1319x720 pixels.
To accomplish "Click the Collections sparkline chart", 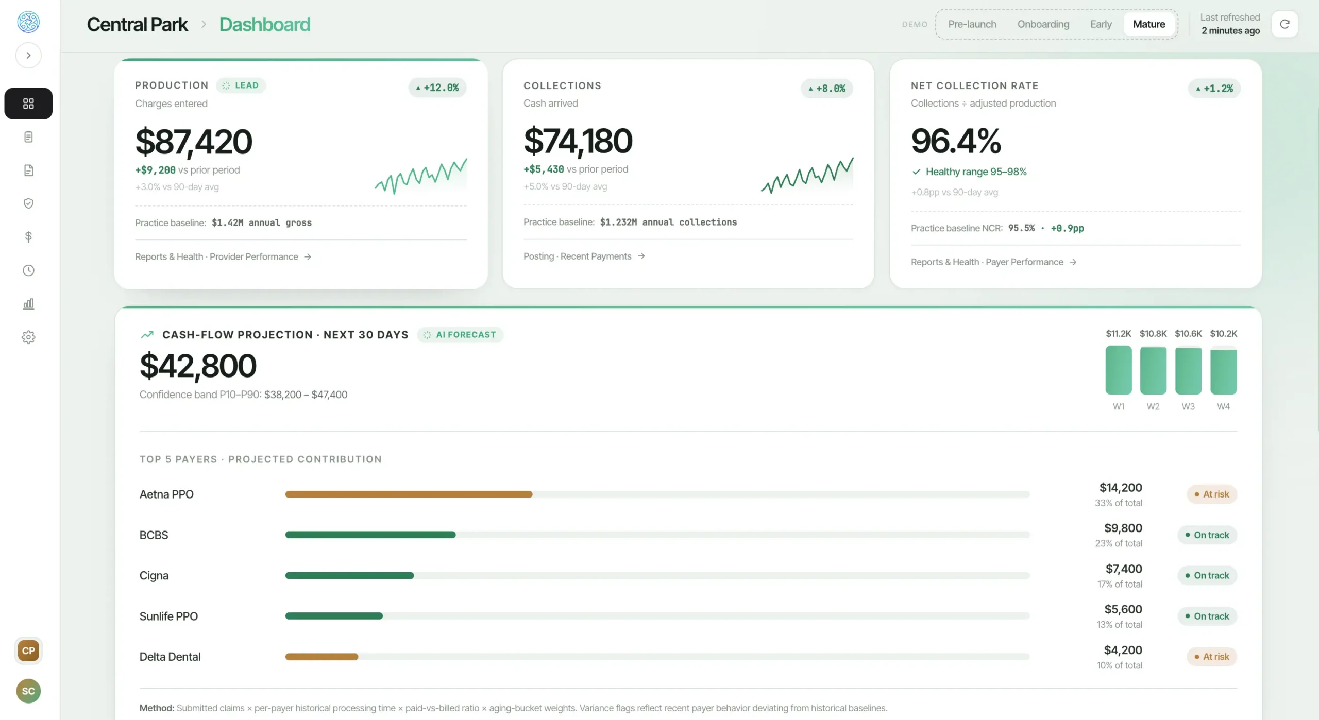I will tap(807, 176).
